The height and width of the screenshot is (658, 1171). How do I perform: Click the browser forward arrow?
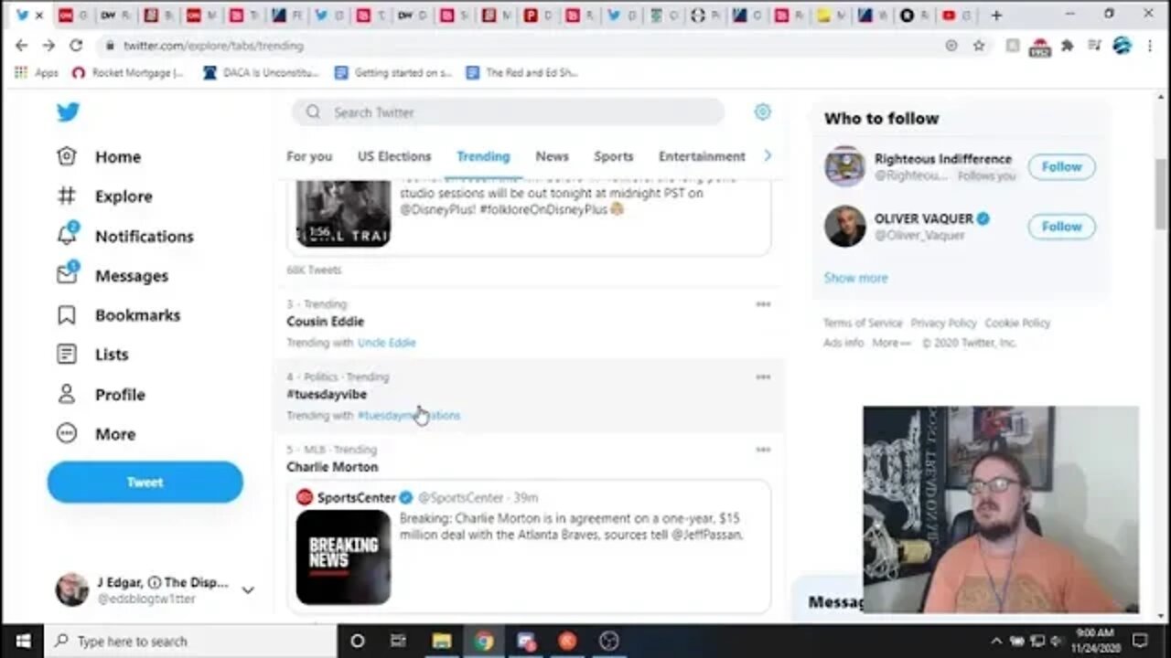pos(48,45)
